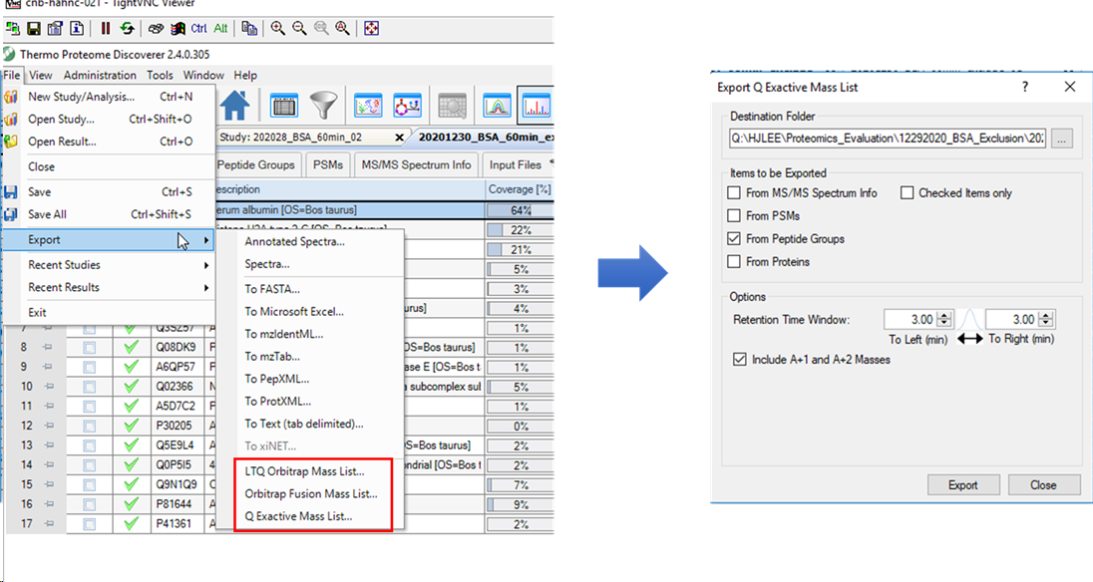Click the 64% coverage bar
The width and height of the screenshot is (1093, 582).
coord(520,210)
